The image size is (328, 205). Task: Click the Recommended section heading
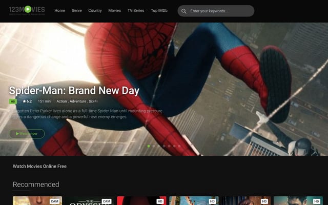36,184
